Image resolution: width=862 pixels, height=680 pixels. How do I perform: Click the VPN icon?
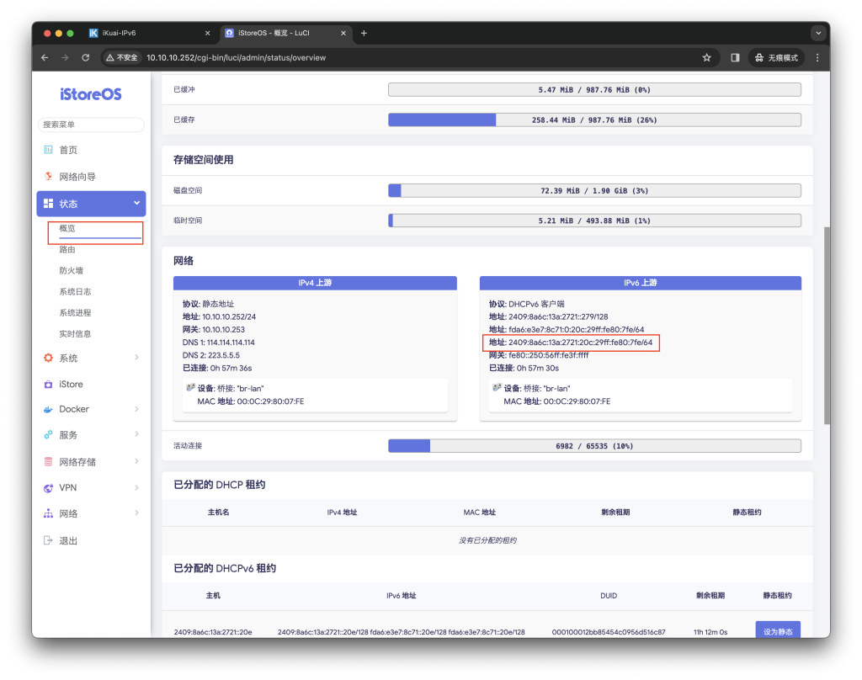48,487
